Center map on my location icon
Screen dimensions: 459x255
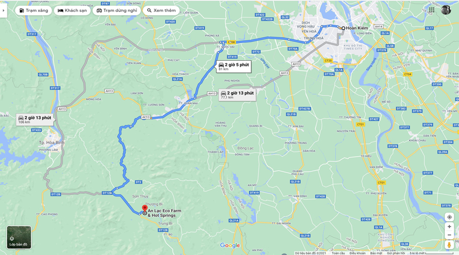(x=449, y=217)
